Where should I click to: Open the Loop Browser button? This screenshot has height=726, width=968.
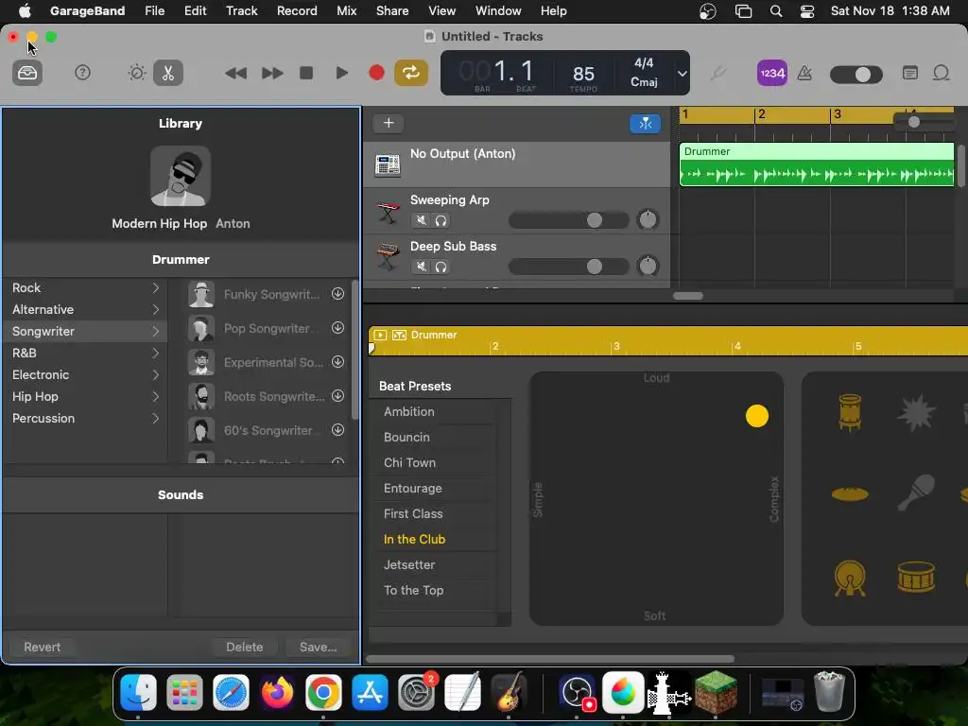click(x=941, y=73)
